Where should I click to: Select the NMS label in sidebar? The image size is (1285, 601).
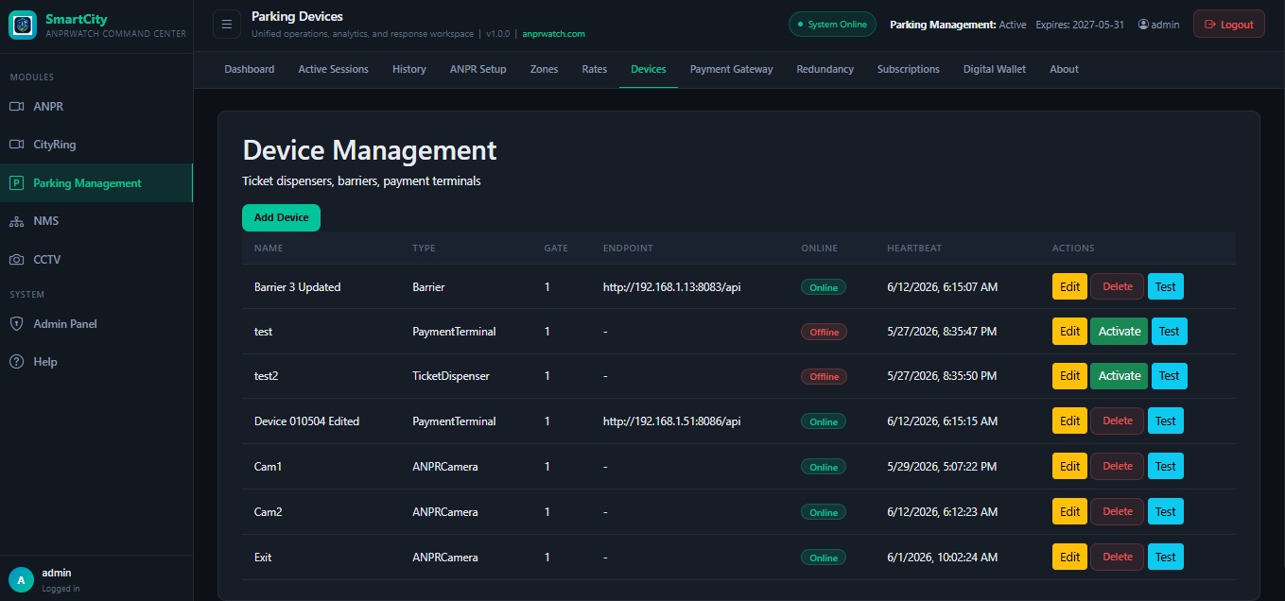coord(45,221)
